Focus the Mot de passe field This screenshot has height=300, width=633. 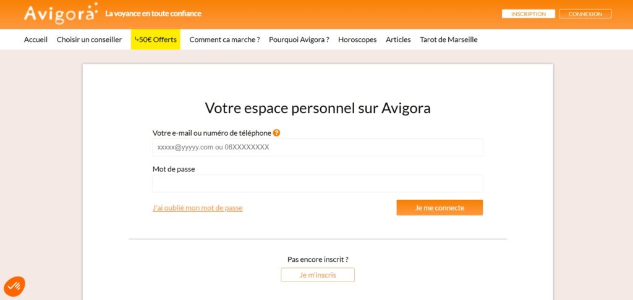pyautogui.click(x=317, y=183)
